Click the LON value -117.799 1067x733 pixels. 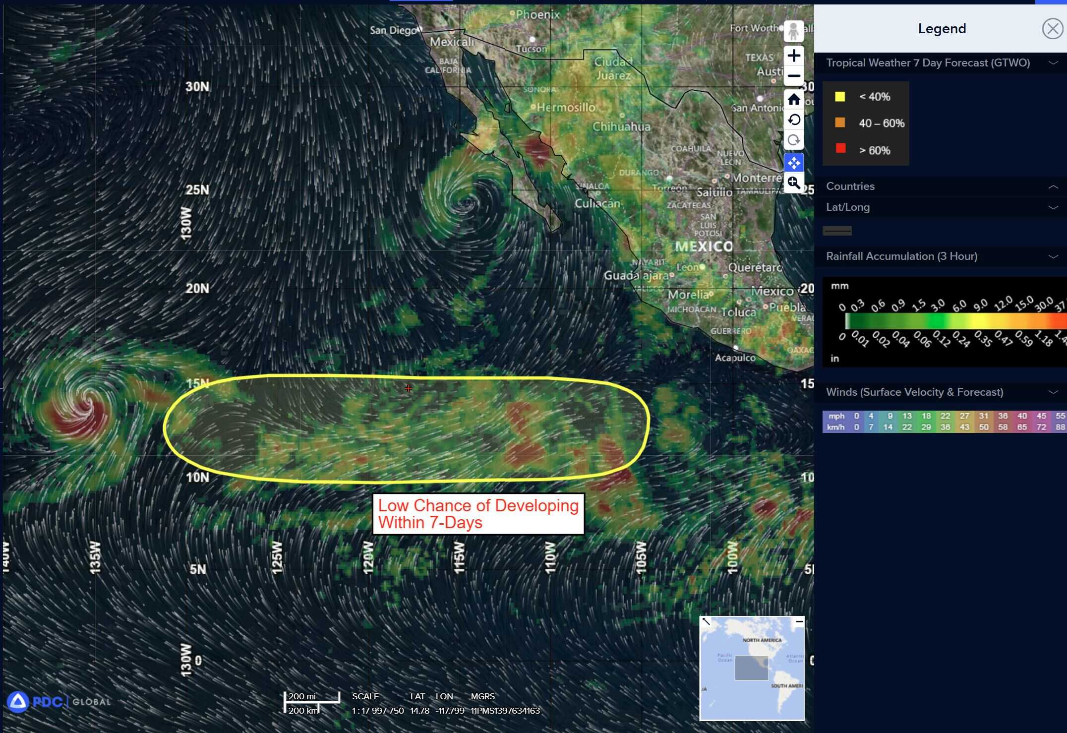pyautogui.click(x=450, y=711)
